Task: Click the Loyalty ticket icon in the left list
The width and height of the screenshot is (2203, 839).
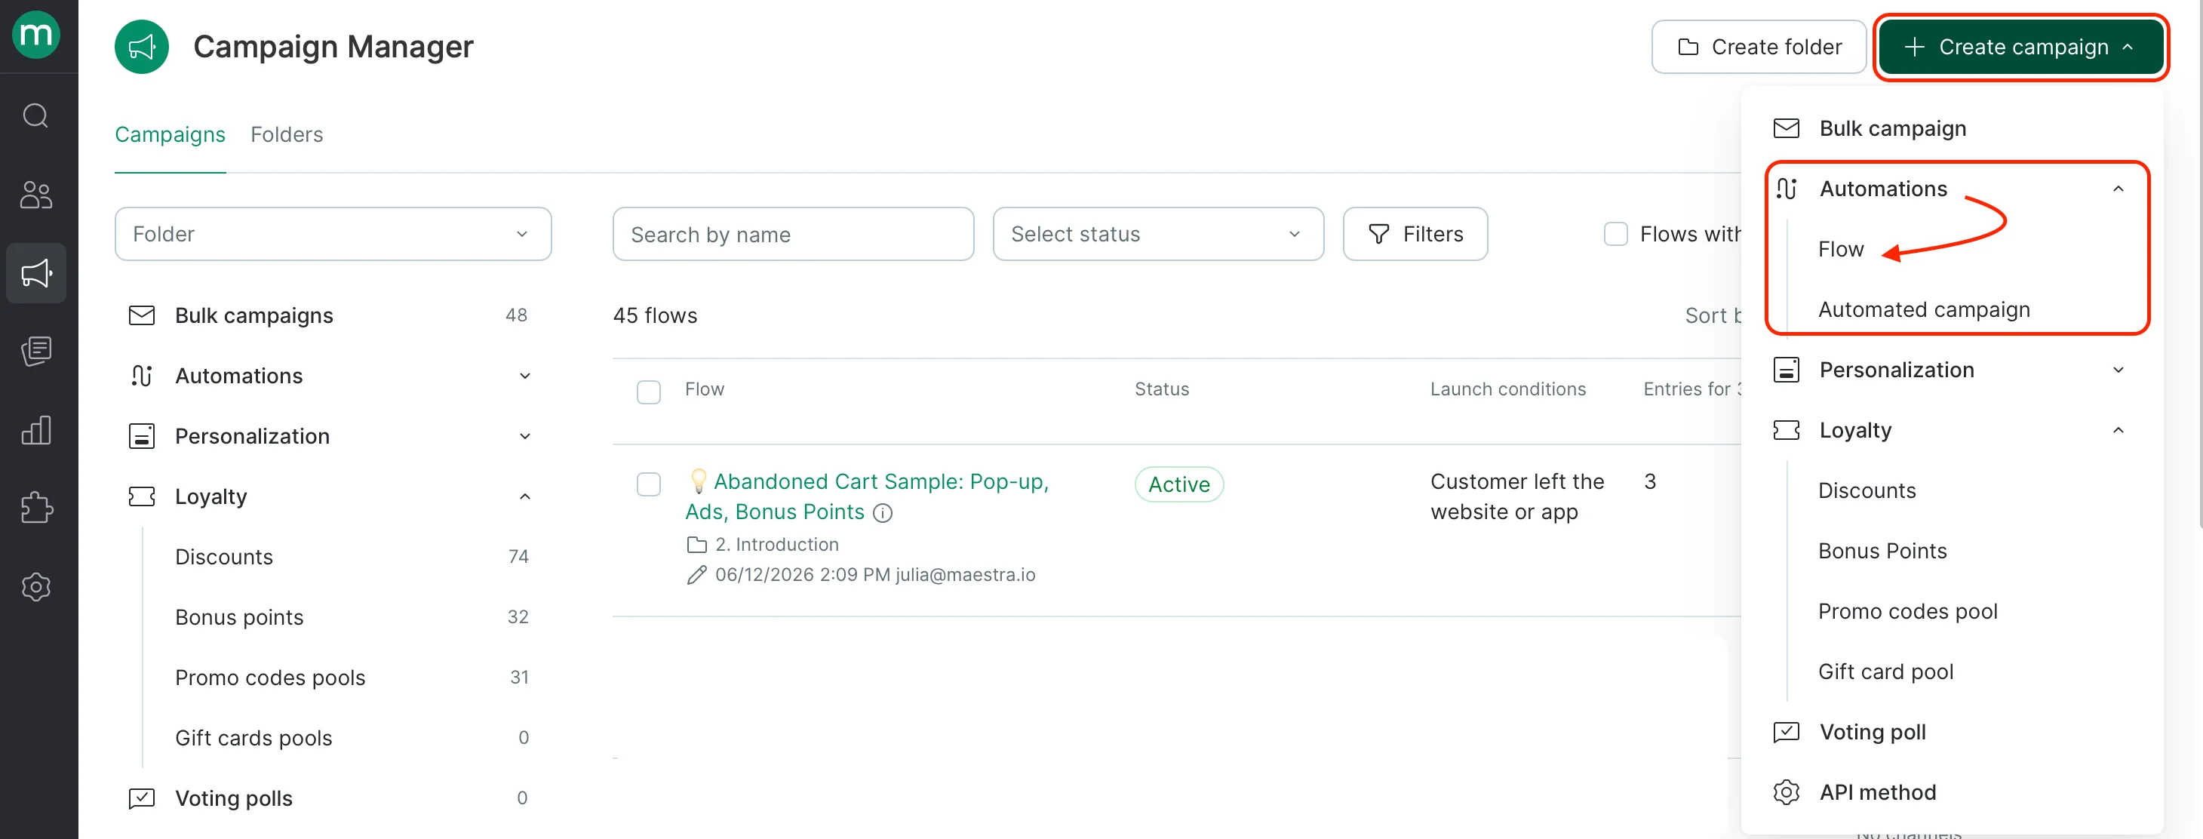Action: [142, 496]
